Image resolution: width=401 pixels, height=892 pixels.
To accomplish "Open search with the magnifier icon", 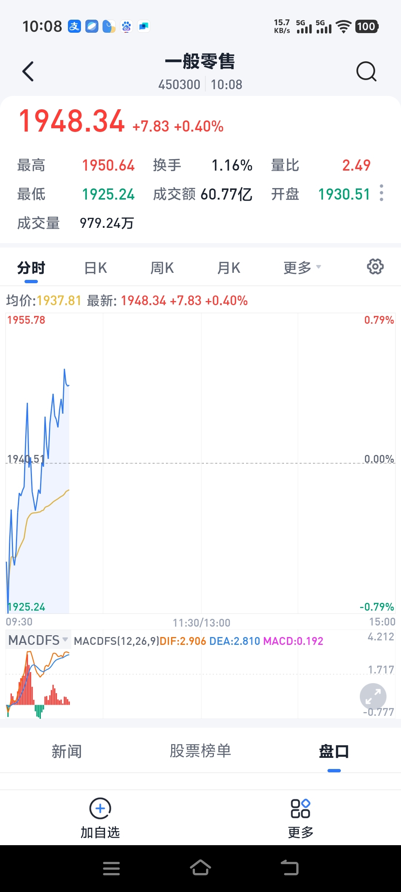I will click(x=366, y=71).
